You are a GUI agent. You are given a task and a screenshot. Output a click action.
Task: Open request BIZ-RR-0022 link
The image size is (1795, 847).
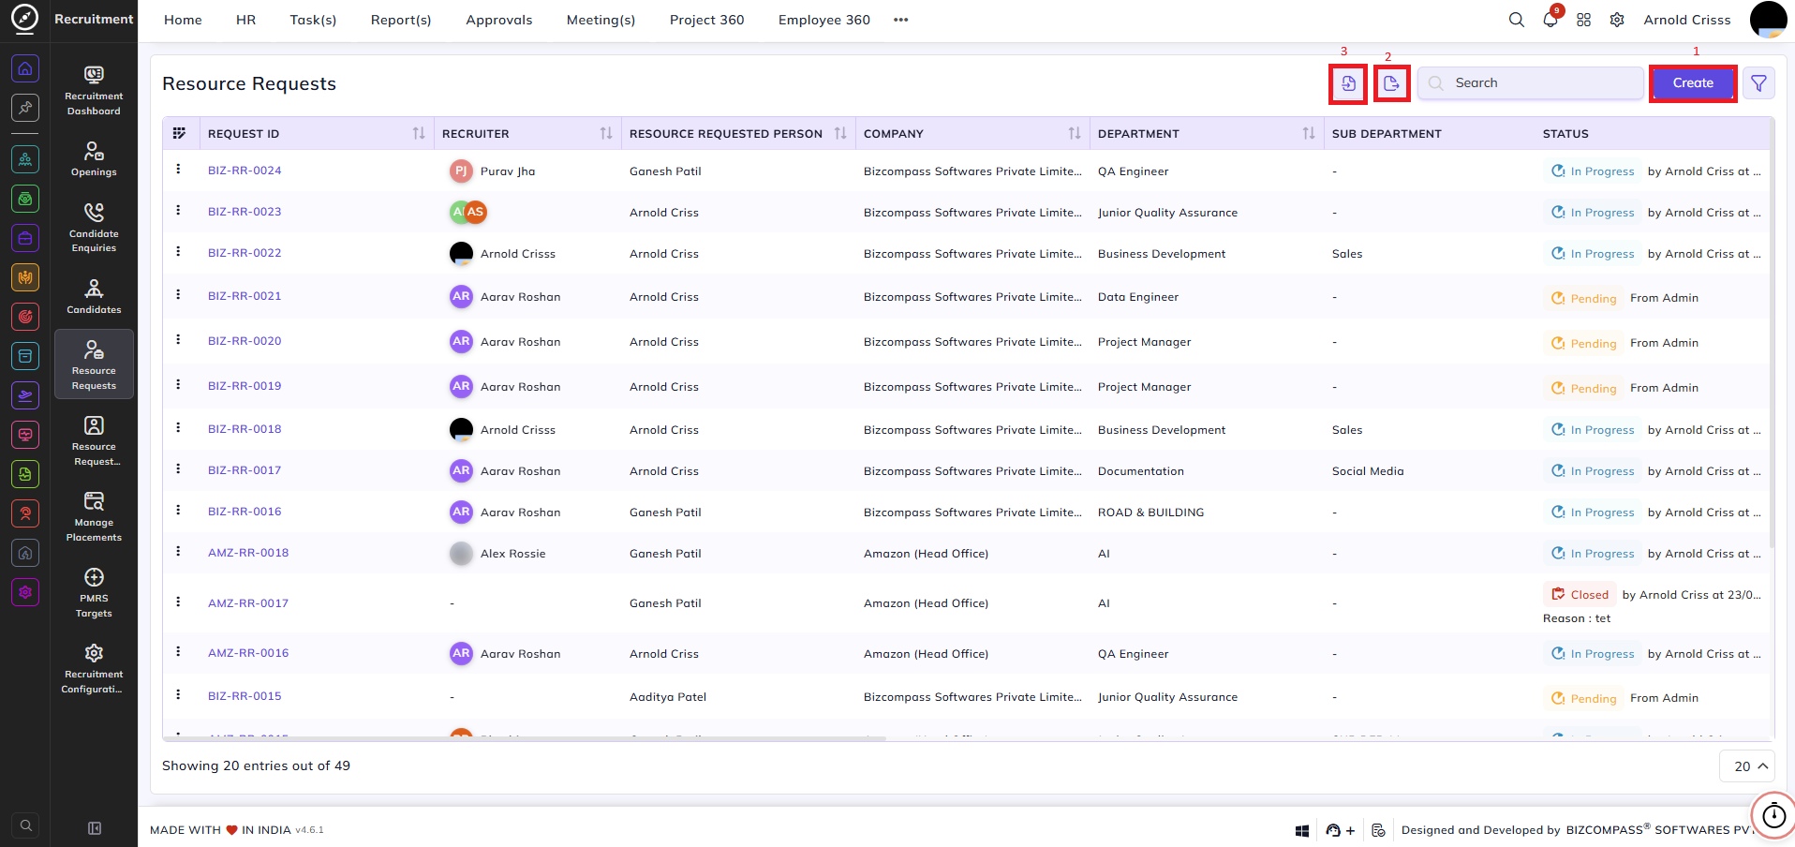[x=245, y=253]
